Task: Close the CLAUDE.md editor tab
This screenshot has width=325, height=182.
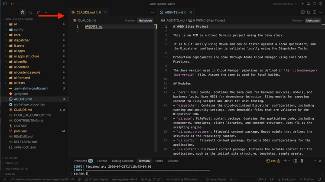Action: (105, 13)
